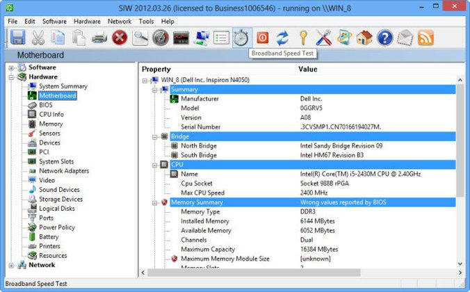Click the gauge speedometer toolbar icon

click(x=161, y=38)
